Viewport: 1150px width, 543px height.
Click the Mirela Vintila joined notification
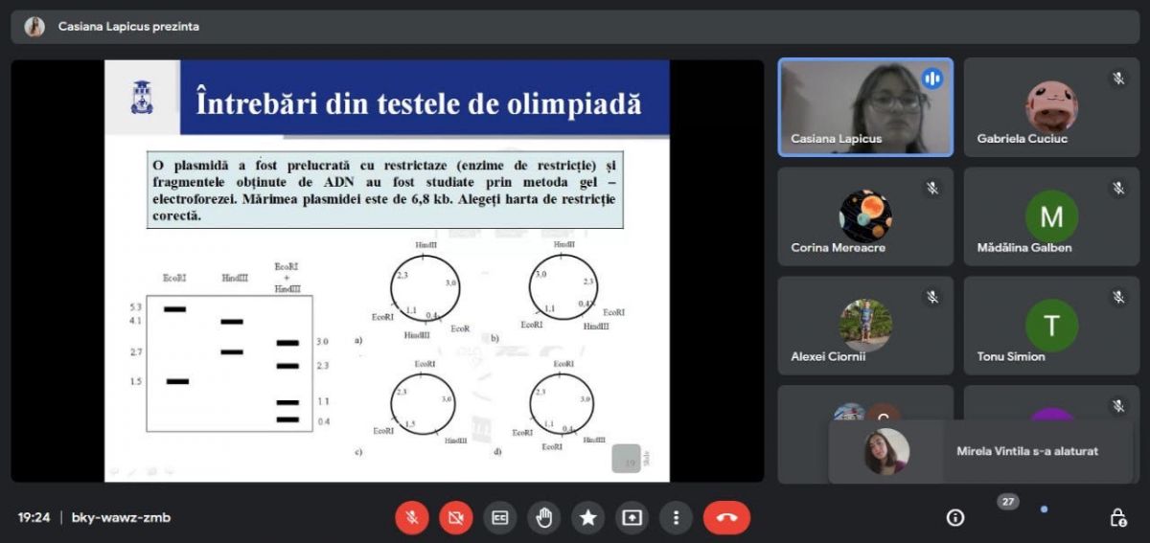click(x=980, y=451)
